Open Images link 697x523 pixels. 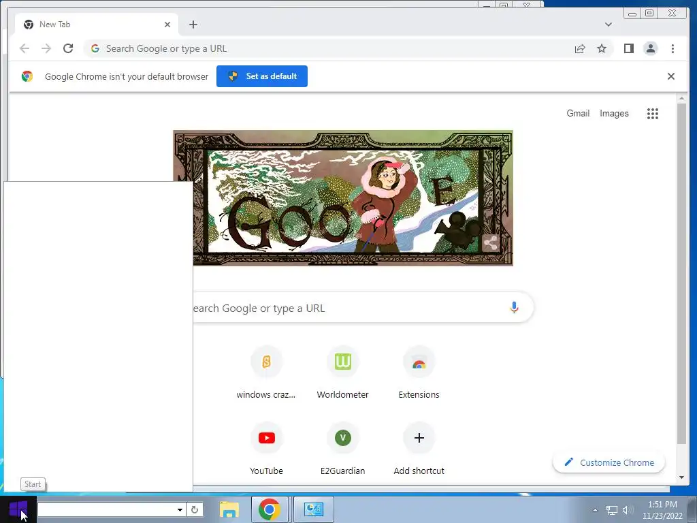614,114
